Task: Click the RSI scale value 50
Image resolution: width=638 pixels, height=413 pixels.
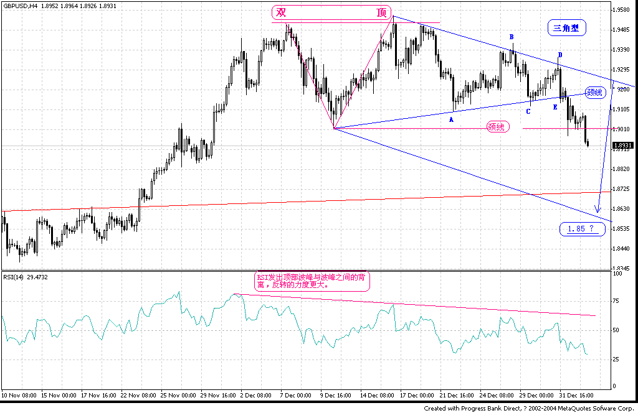Action: (x=616, y=330)
